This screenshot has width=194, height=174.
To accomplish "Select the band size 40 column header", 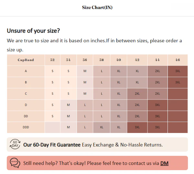I will [118, 60].
